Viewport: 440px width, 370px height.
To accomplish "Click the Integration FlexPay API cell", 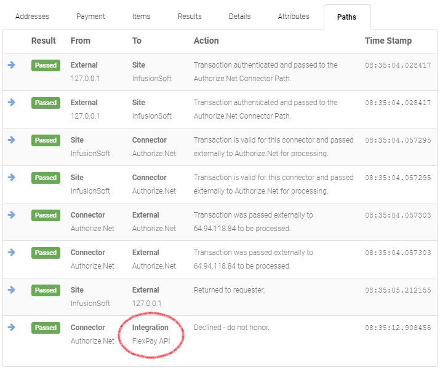I will pyautogui.click(x=151, y=334).
